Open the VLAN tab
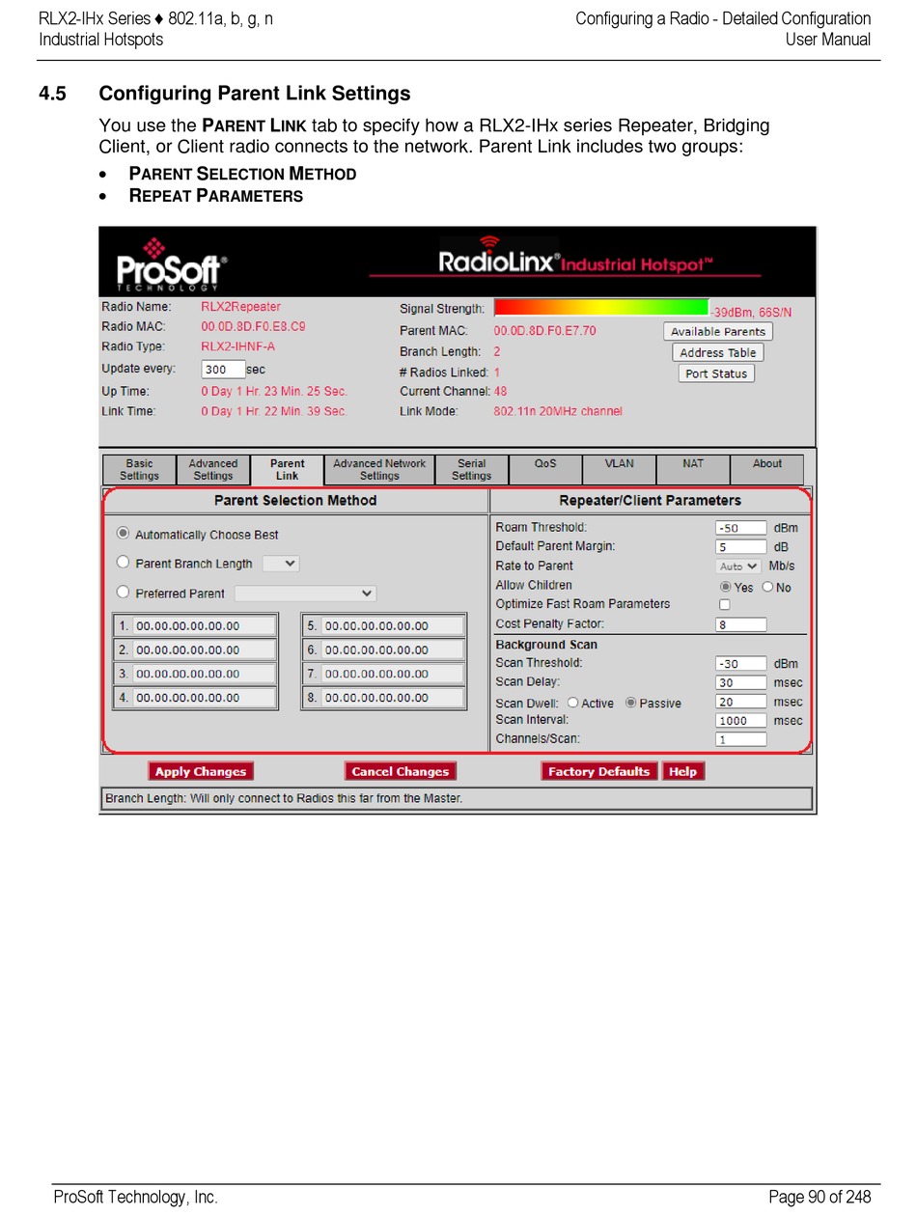Viewport: 917px width, 1216px height. [620, 470]
